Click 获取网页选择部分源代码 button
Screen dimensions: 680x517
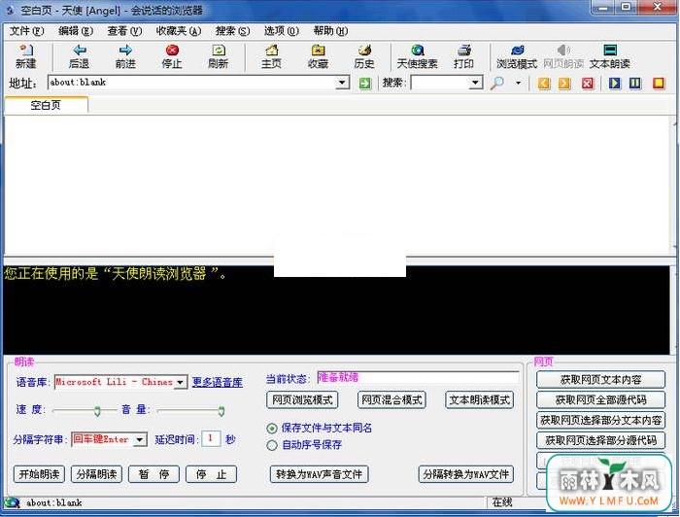(600, 440)
